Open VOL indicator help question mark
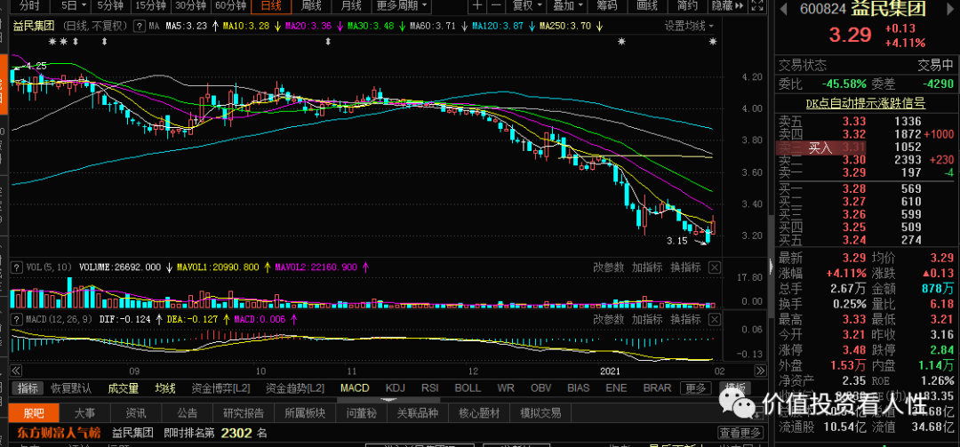Image resolution: width=960 pixels, height=447 pixels. point(16,267)
